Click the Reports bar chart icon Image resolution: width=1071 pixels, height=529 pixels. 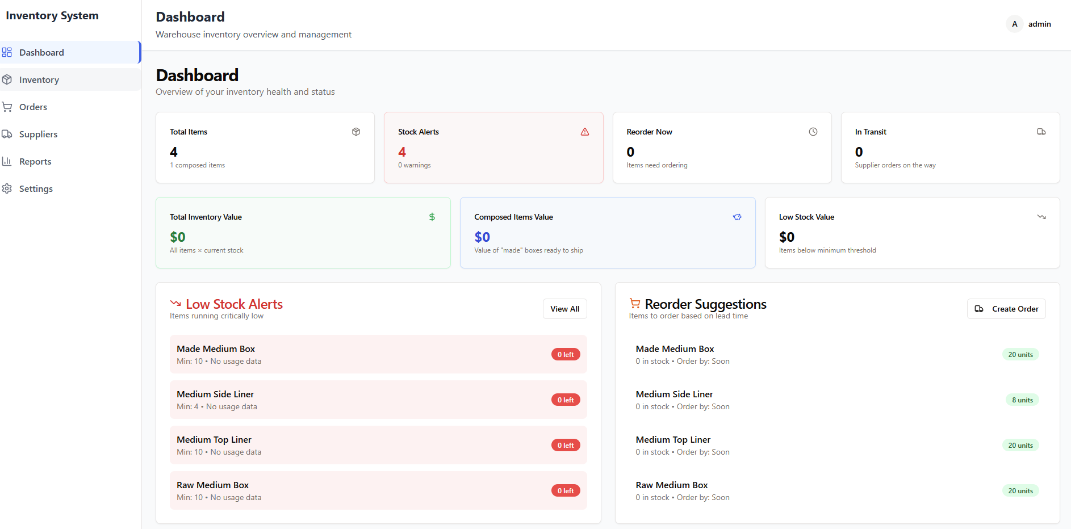(7, 161)
